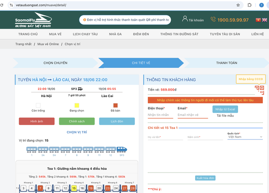Image resolution: width=269 pixels, height=193 pixels.
Task: Go back to the CHỌN CHUYẾN step
Action: click(x=55, y=63)
